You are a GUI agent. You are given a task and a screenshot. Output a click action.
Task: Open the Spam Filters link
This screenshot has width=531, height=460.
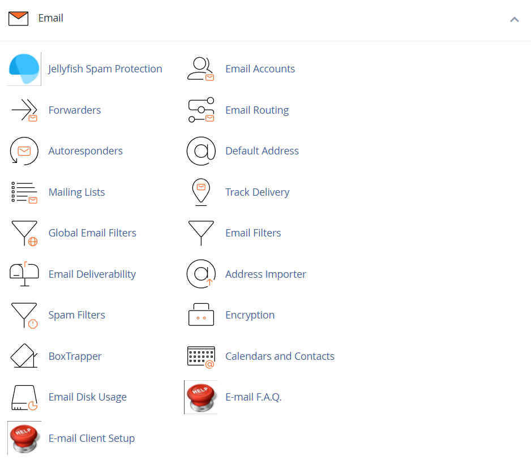pos(76,316)
